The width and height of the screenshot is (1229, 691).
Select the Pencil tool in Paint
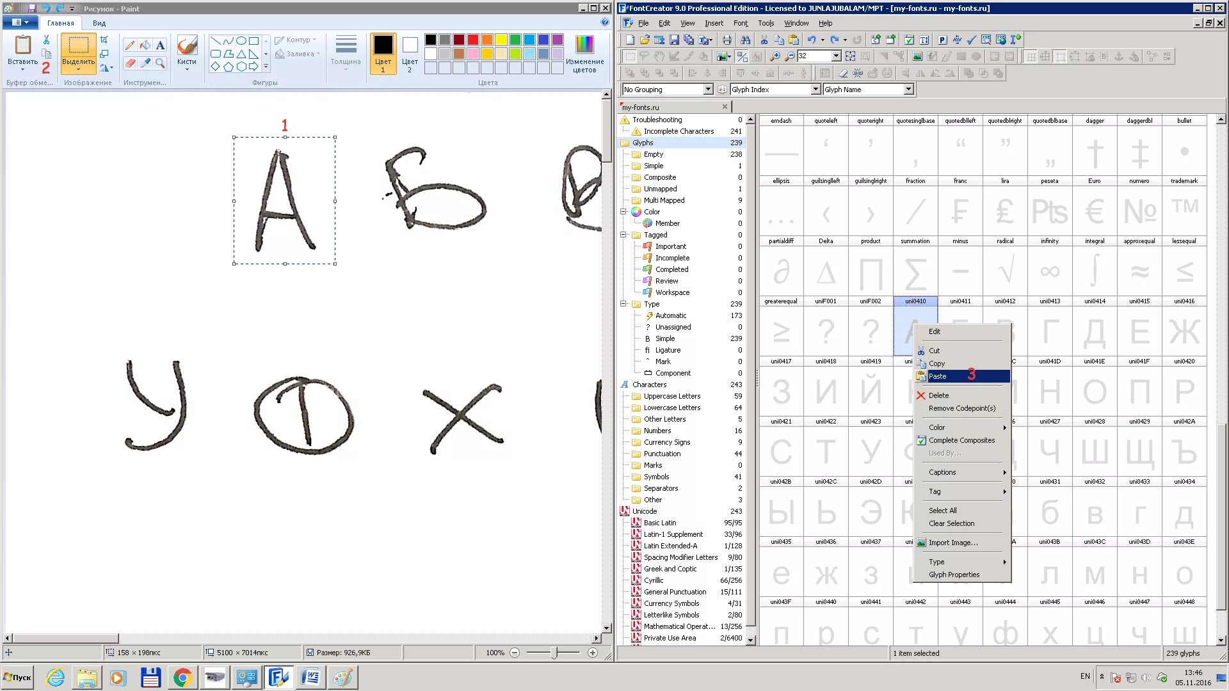coord(130,45)
